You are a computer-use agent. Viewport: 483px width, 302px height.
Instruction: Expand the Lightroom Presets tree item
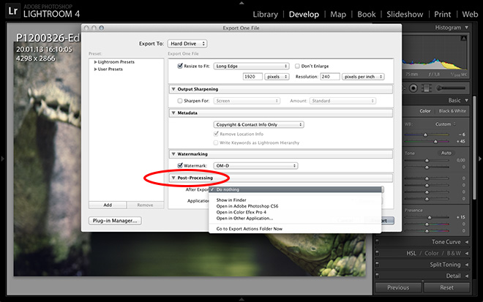95,62
